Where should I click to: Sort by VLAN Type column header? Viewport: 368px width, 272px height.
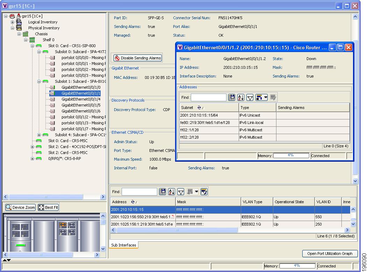point(257,202)
